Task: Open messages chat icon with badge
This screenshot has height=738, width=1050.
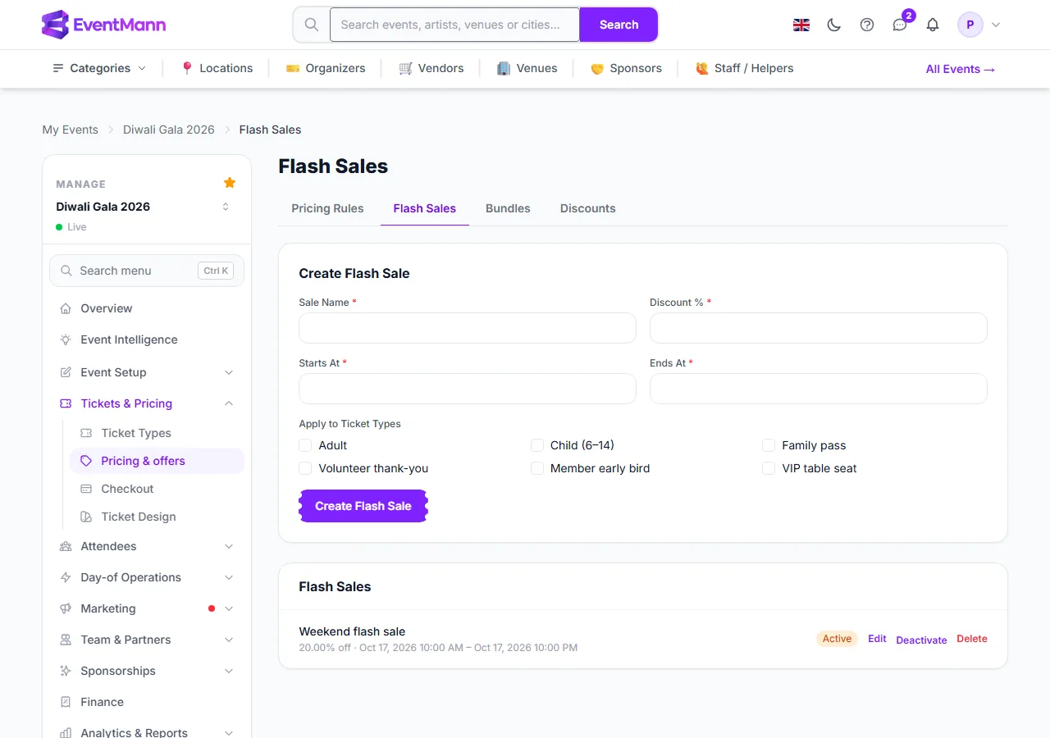Action: [900, 25]
